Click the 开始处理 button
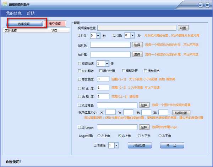213x167 pixels. click(140, 145)
